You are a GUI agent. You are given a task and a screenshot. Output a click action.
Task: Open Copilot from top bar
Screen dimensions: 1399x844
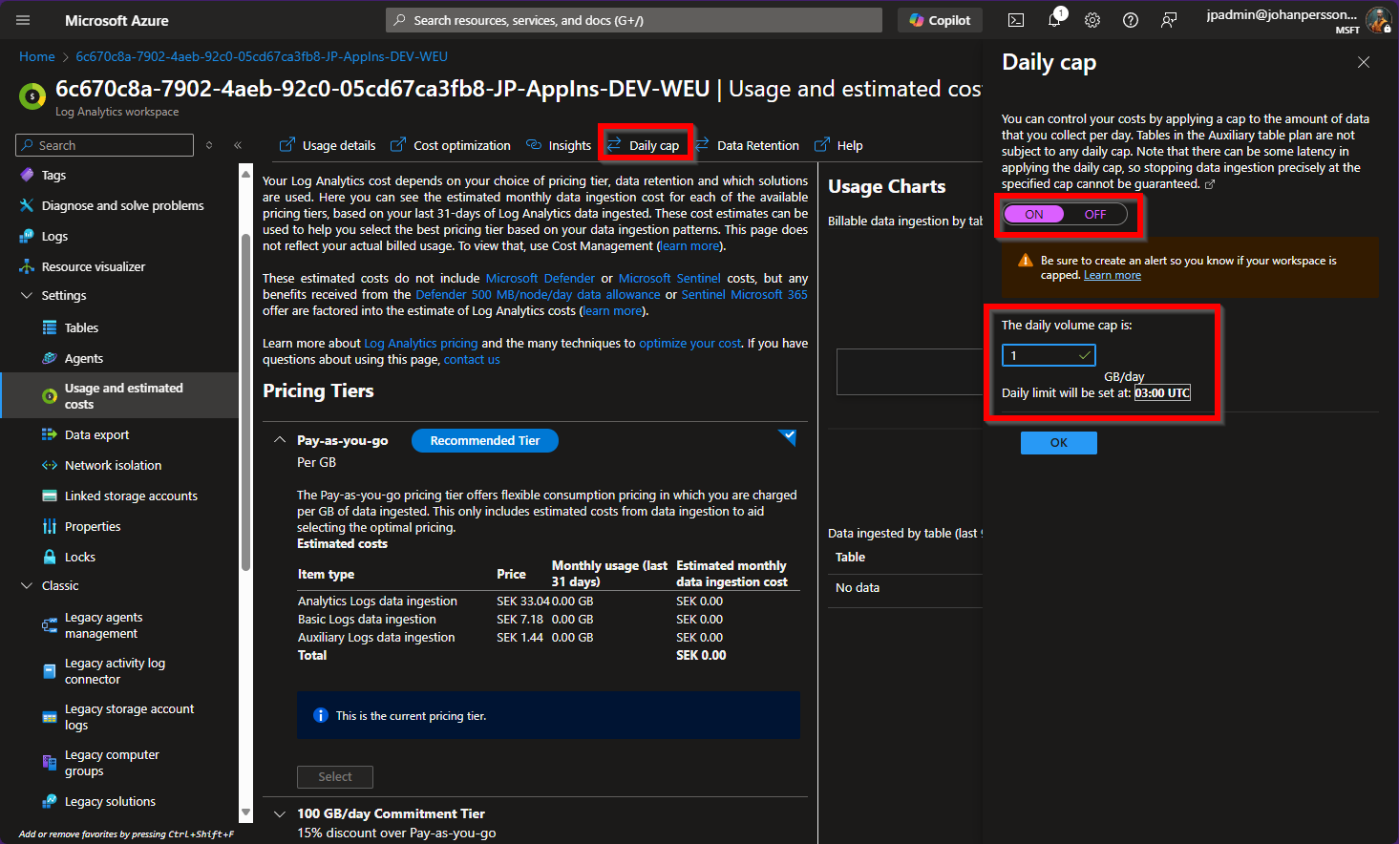tap(940, 20)
